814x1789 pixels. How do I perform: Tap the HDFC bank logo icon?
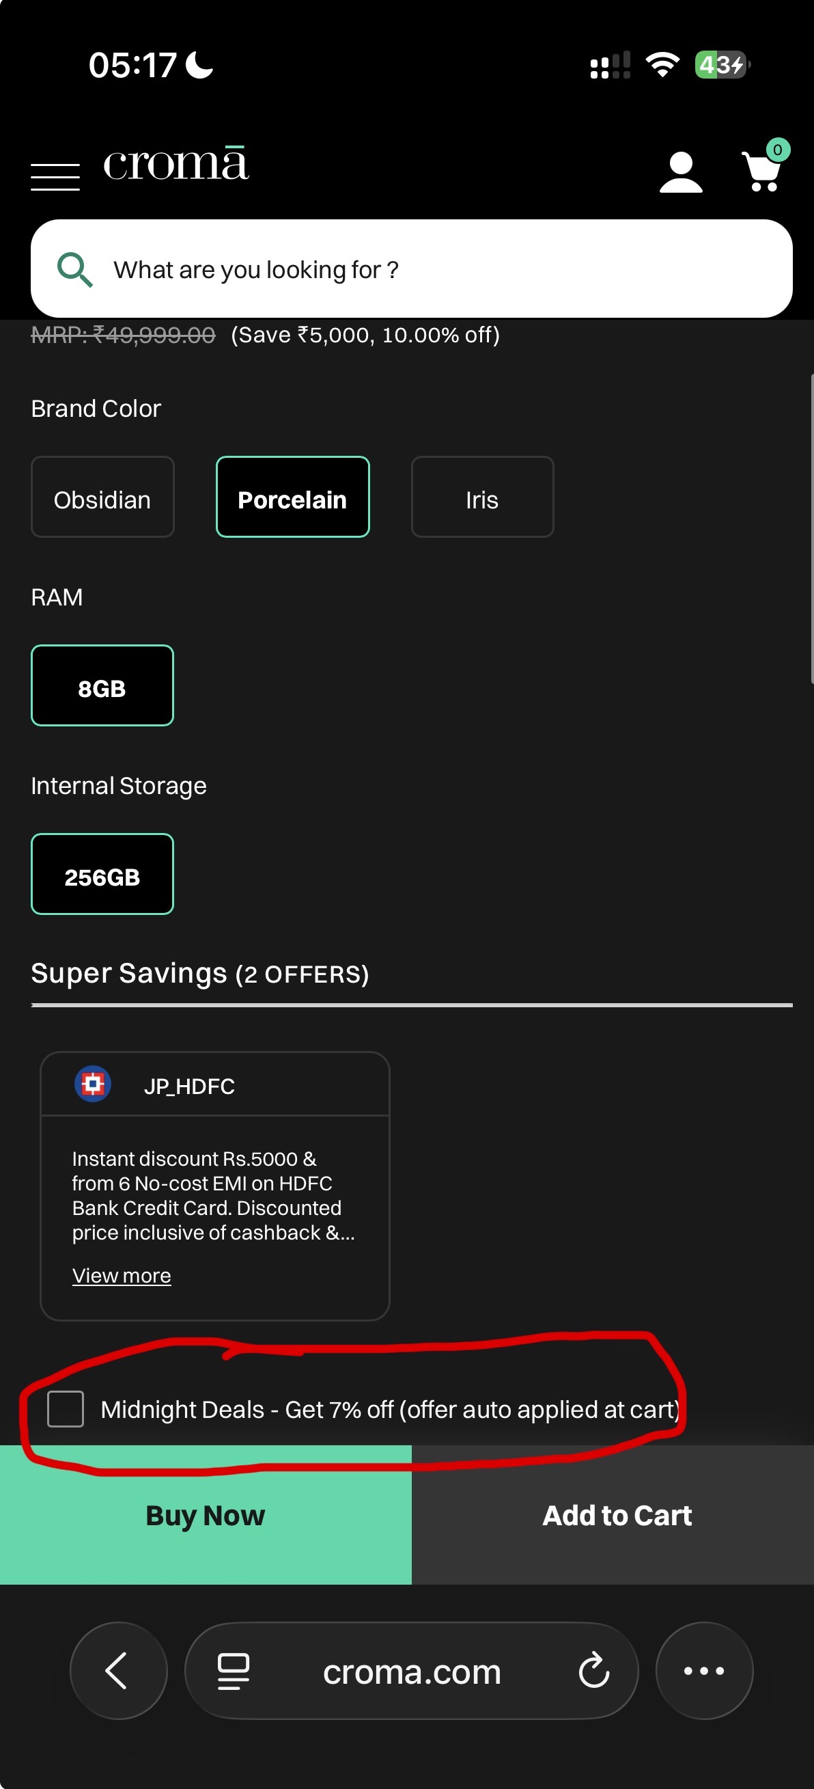pyautogui.click(x=93, y=1084)
